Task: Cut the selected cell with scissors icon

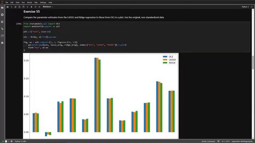Action: [16, 7]
